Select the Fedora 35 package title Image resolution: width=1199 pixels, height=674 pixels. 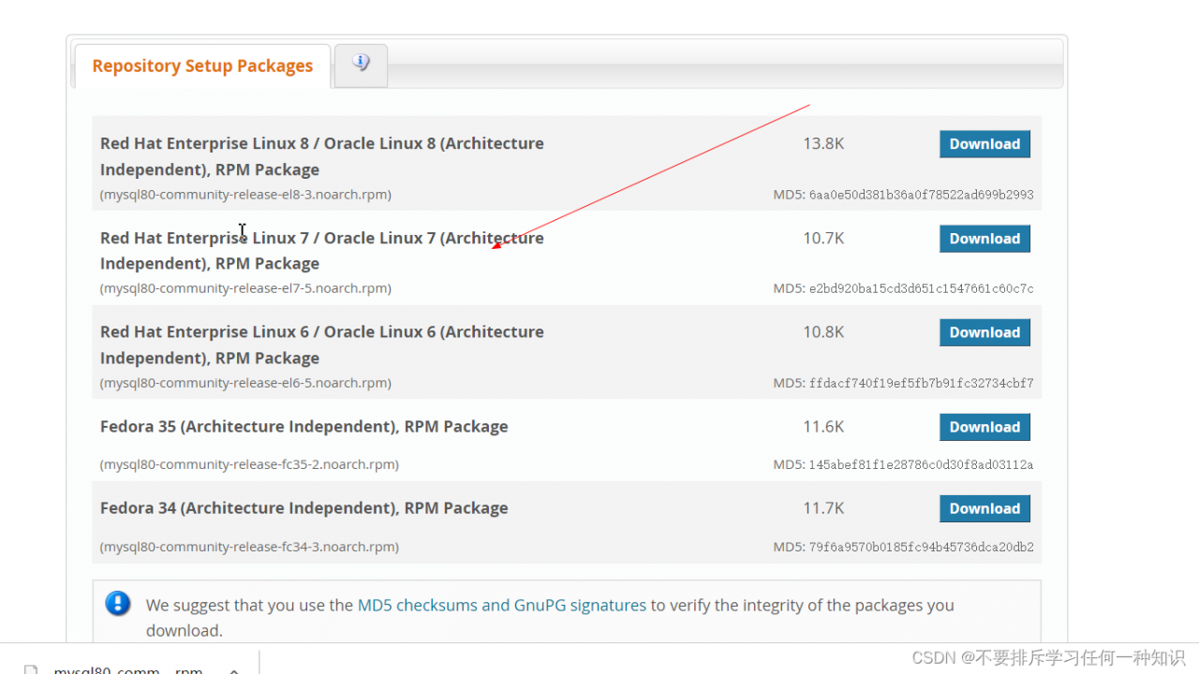point(304,427)
